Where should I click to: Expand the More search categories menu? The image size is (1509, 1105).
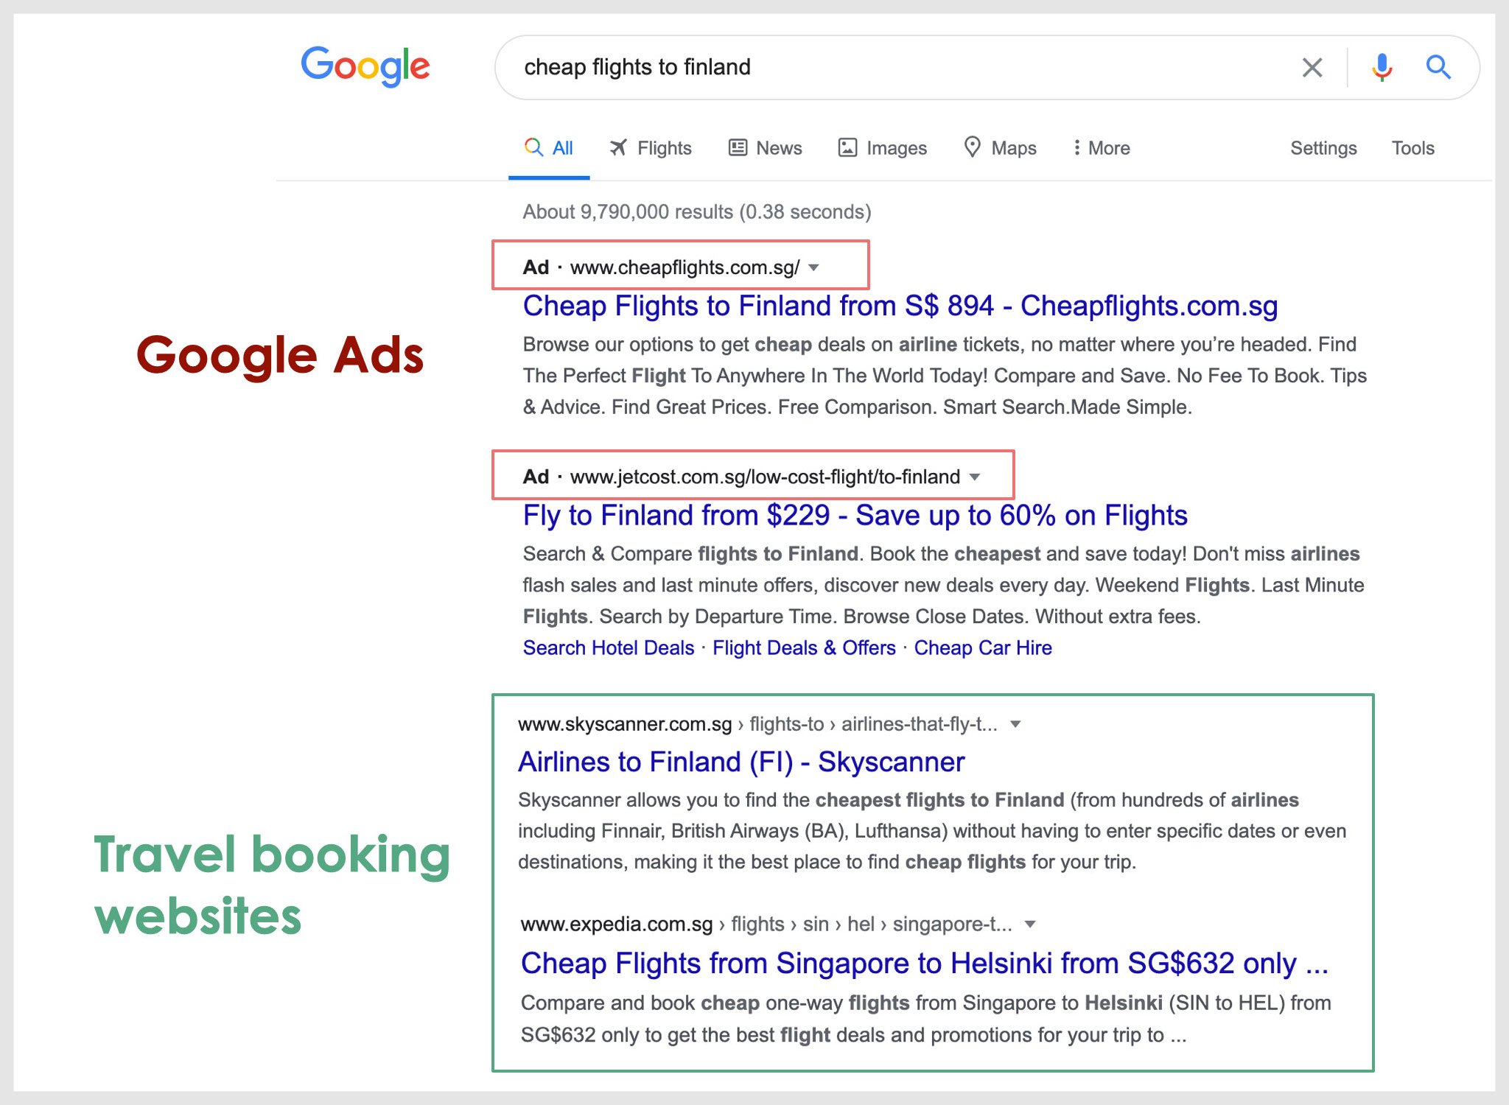(1102, 148)
